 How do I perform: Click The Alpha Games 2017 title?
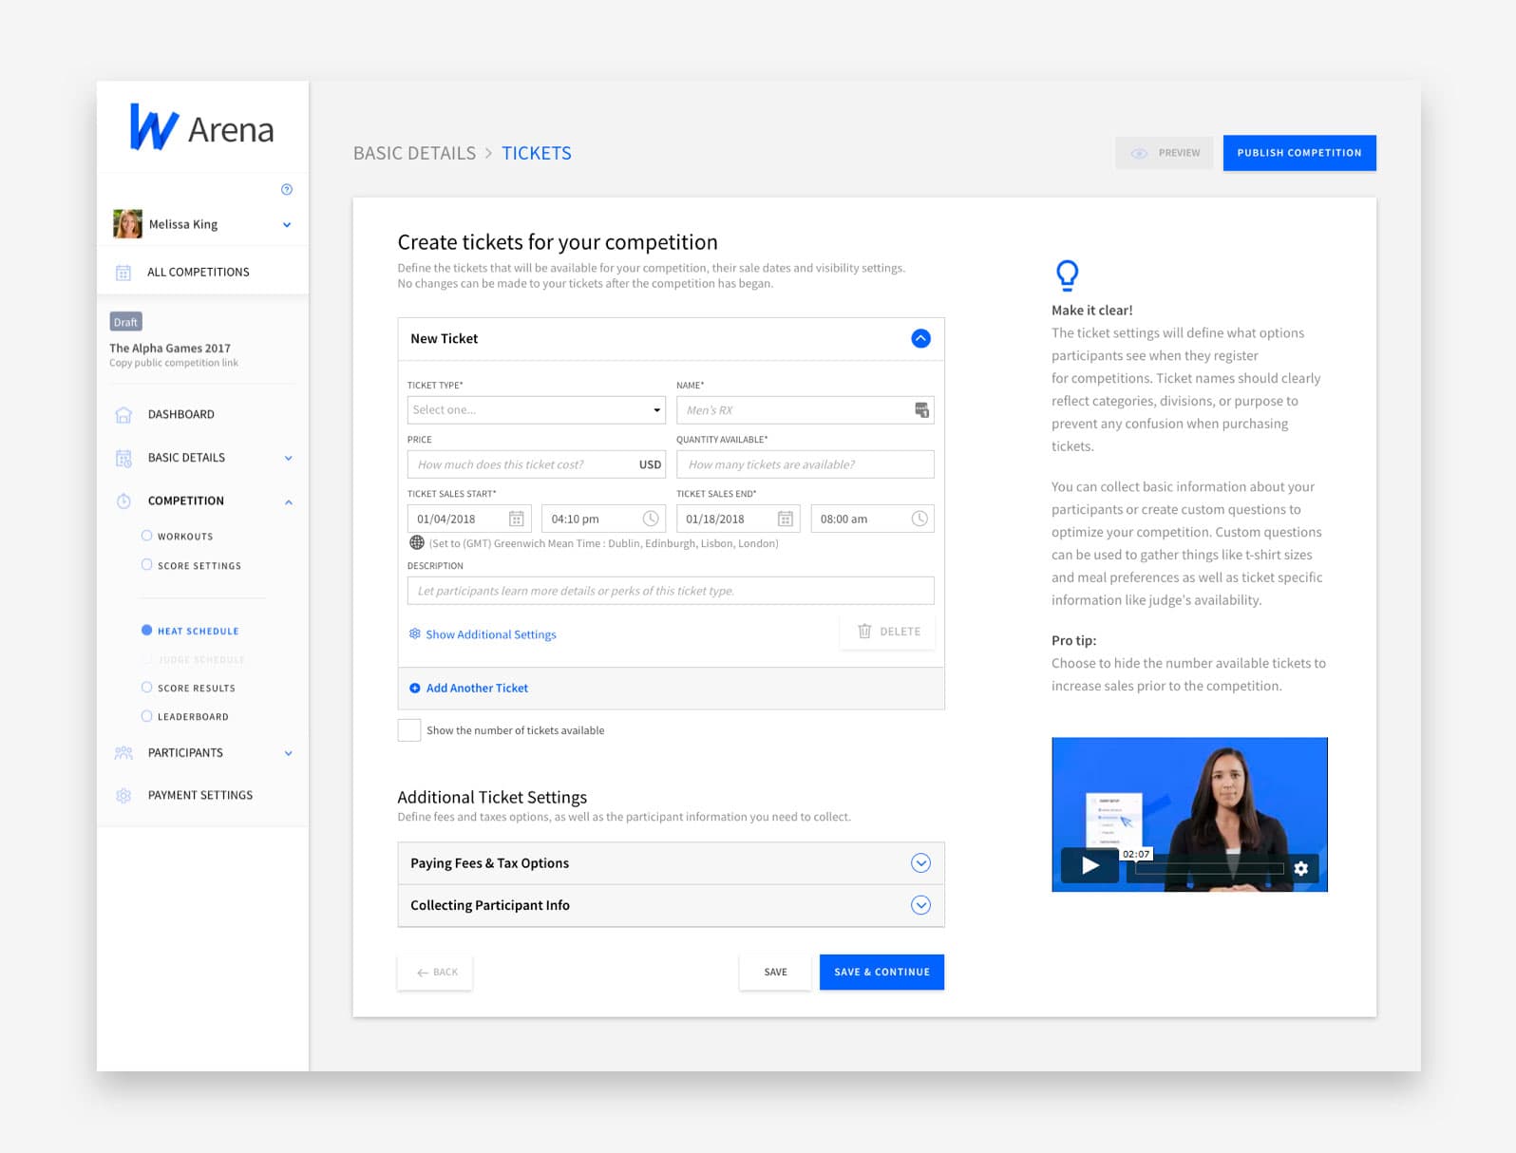coord(170,349)
